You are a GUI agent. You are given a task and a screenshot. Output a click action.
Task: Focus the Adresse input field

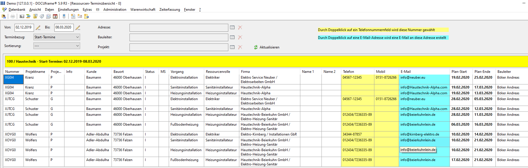point(179,28)
